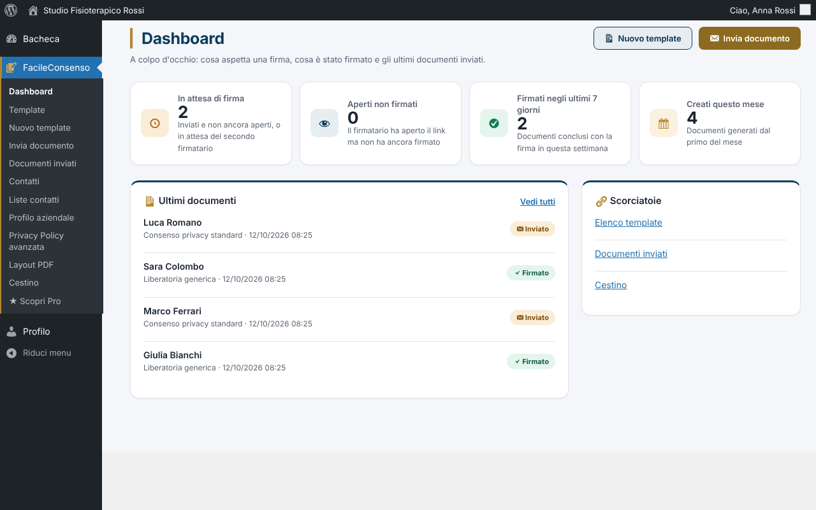Click the user avatar next to Ciao, Anna Rossi
816x510 pixels.
[805, 10]
